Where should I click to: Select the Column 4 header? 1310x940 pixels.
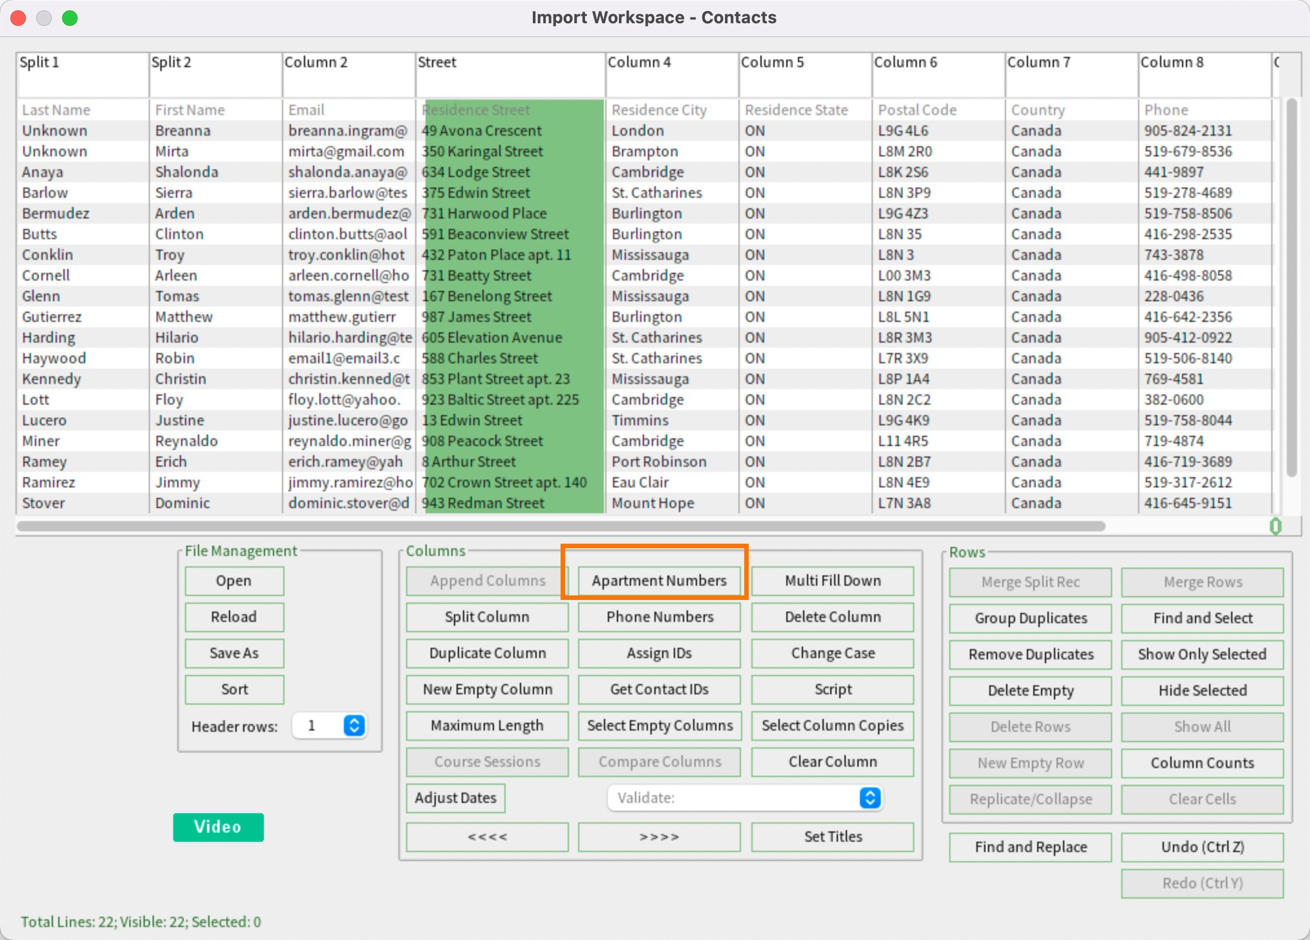(671, 74)
